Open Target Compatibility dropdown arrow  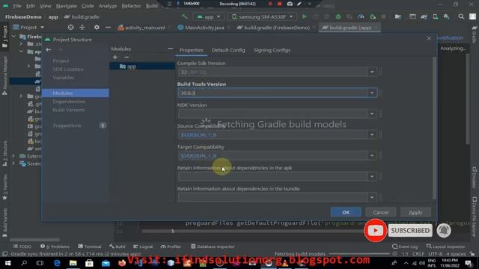tap(372, 155)
